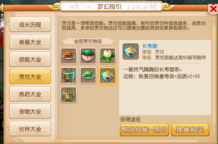Select the rice ball on leaf icon
Viewport: 218px width, 144px height.
[108, 56]
